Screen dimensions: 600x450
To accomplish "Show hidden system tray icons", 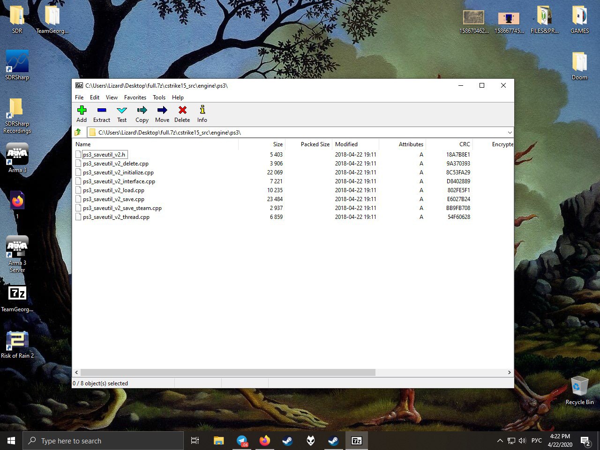I will (500, 441).
